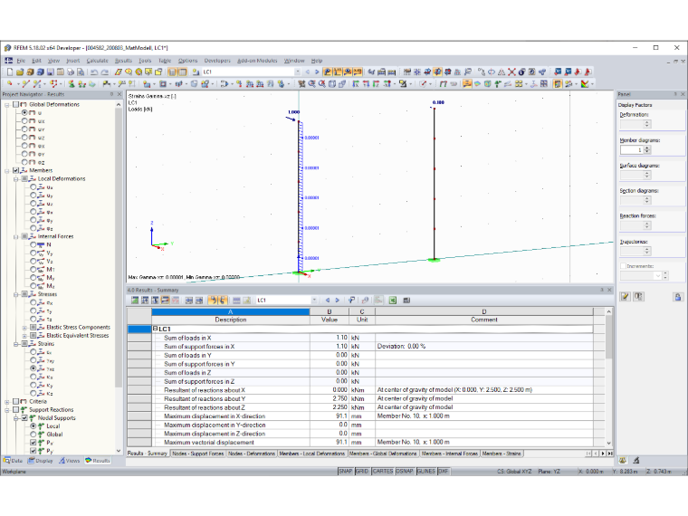Go to previous load case arrow in main toolbar

point(307,72)
